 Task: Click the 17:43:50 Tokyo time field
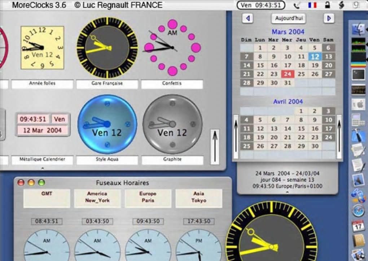click(199, 221)
